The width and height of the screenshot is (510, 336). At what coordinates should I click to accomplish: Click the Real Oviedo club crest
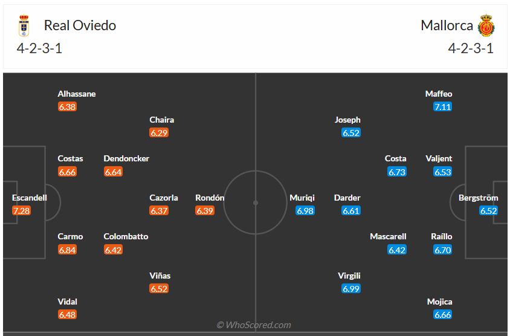[24, 26]
